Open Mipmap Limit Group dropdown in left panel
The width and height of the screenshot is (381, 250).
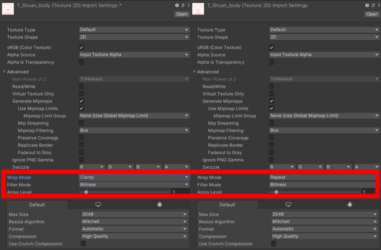134,116
